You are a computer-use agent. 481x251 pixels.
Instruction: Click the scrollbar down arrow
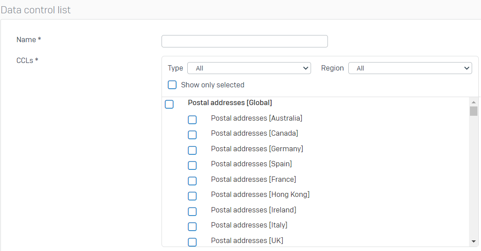(x=473, y=242)
